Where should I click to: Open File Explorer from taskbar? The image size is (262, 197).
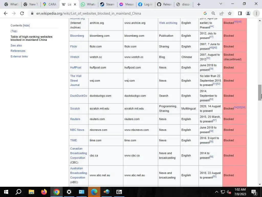[x=31, y=192]
